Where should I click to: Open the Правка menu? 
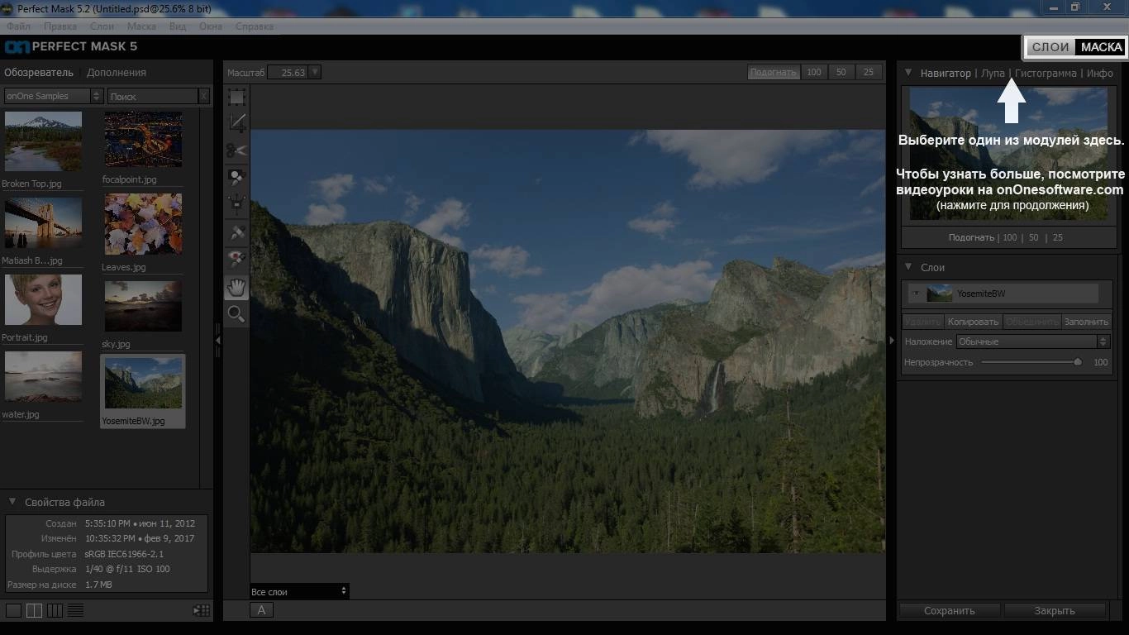tap(60, 26)
